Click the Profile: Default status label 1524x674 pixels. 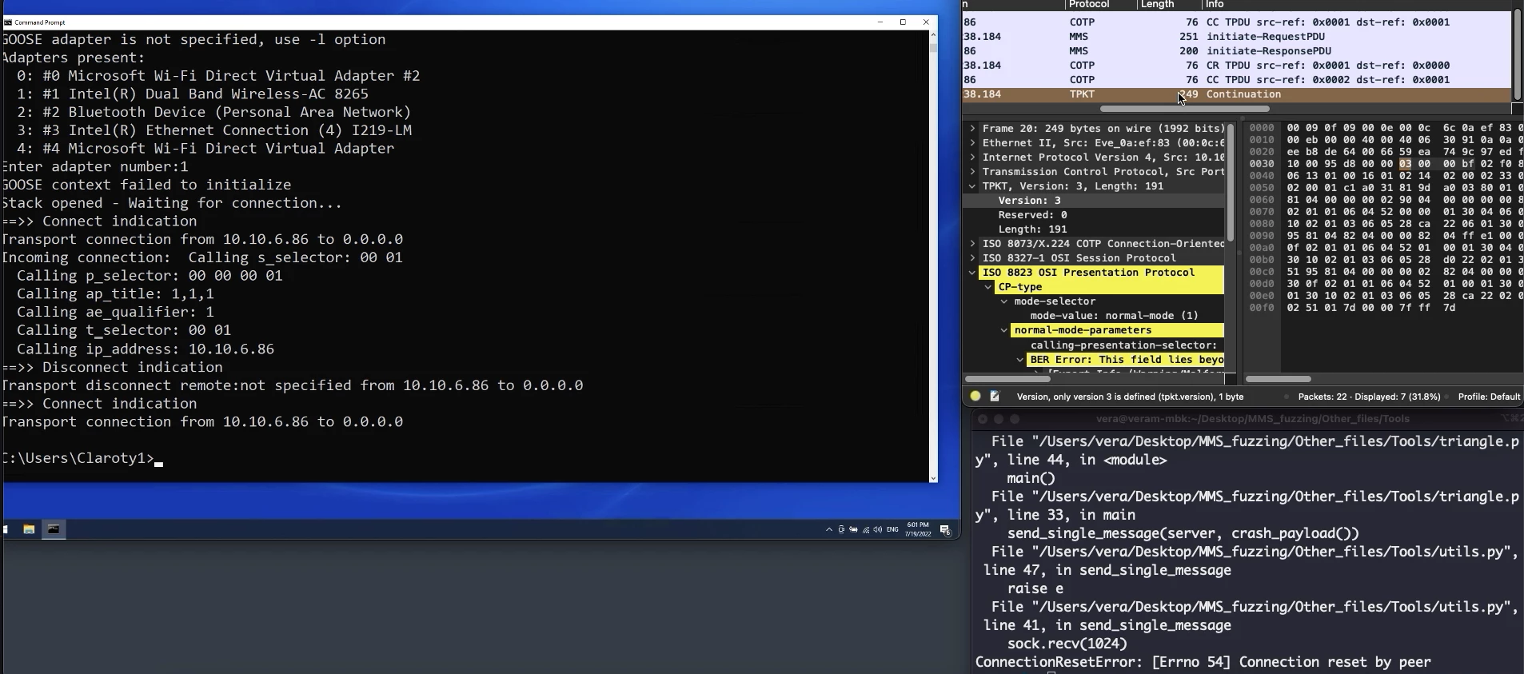click(x=1489, y=397)
